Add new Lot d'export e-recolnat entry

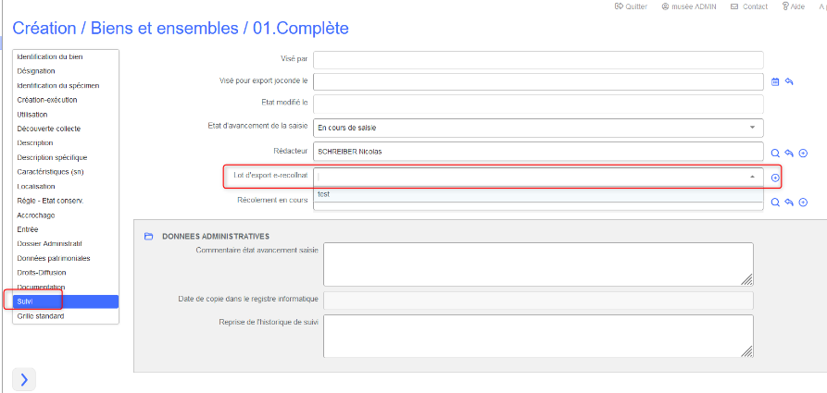pos(776,178)
